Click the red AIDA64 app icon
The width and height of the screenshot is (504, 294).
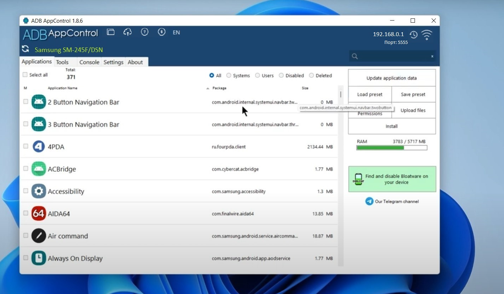(x=39, y=214)
